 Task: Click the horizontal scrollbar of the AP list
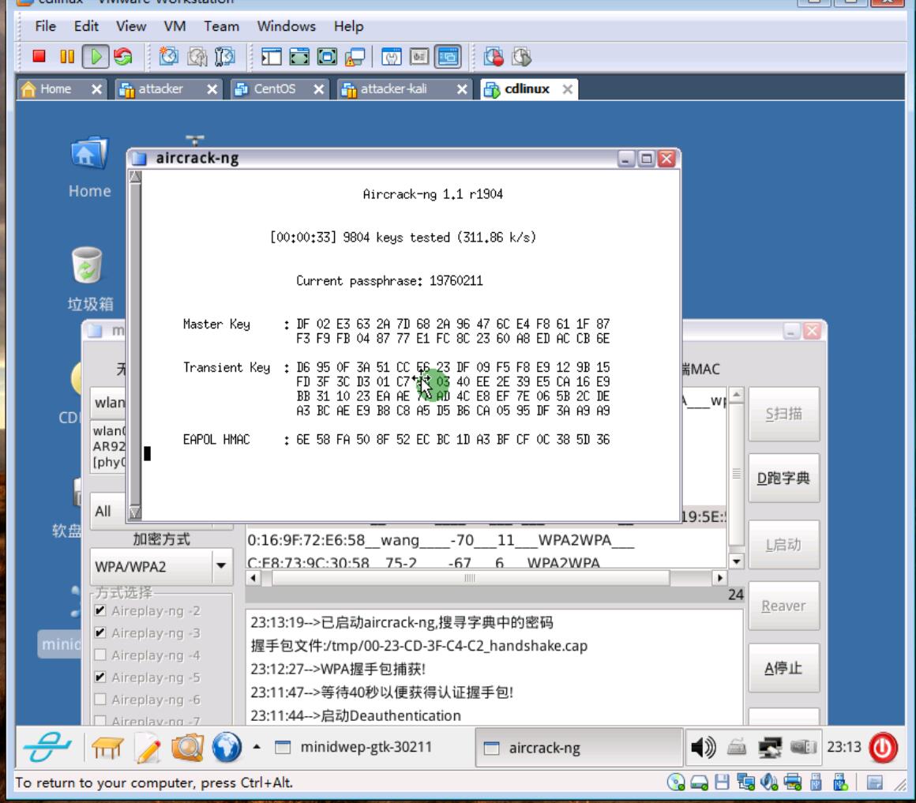(x=471, y=578)
